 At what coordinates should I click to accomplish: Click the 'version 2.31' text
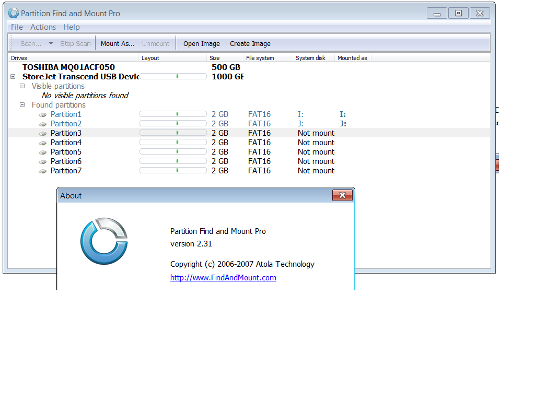(191, 244)
